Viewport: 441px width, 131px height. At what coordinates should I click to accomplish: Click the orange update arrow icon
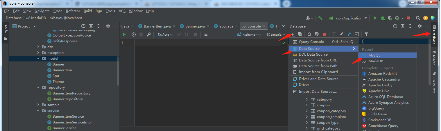[426, 18]
